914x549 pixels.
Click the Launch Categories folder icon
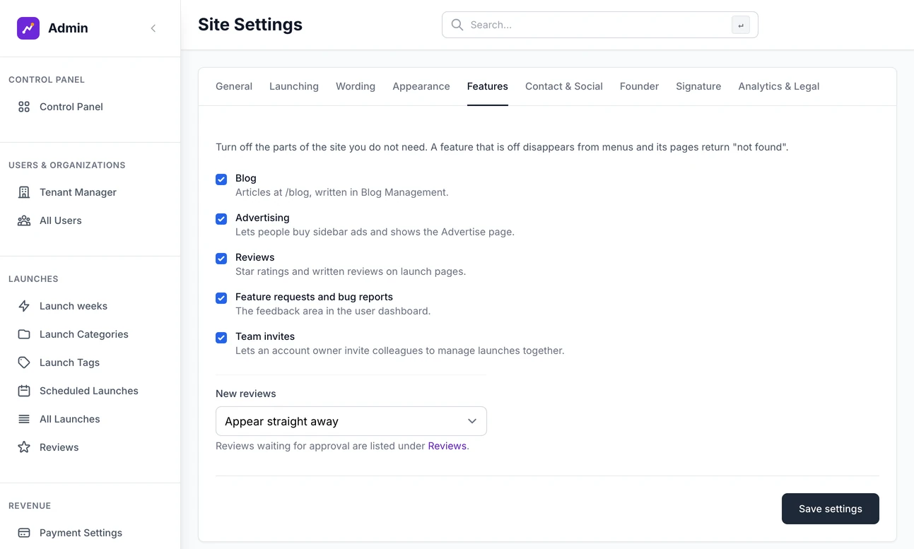(x=24, y=334)
